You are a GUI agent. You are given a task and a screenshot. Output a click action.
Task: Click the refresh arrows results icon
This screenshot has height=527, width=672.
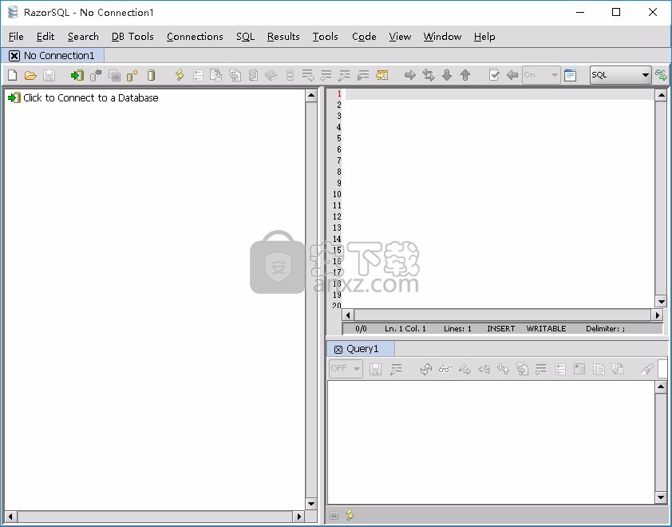(426, 369)
